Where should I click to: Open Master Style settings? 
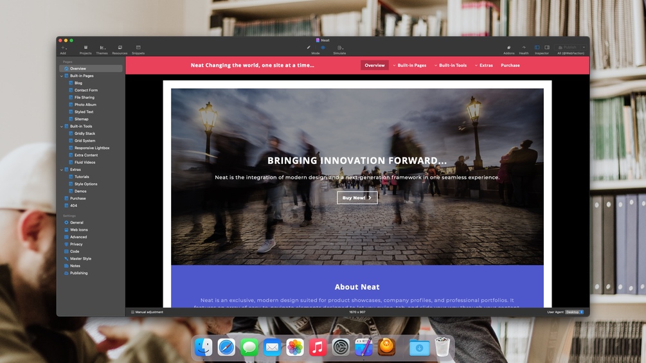click(x=80, y=258)
